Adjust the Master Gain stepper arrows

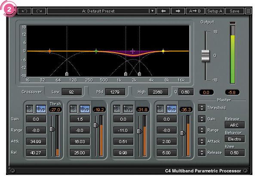202,119
